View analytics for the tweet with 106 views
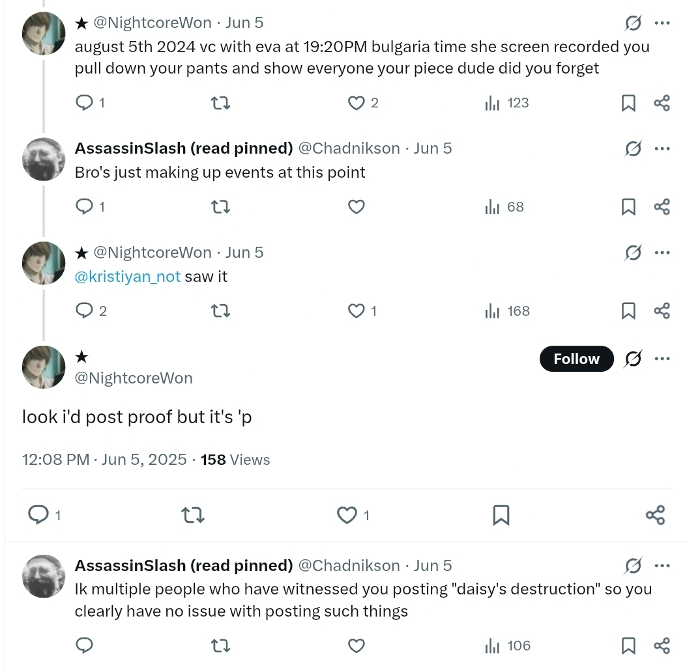This screenshot has width=687, height=668. (x=508, y=645)
